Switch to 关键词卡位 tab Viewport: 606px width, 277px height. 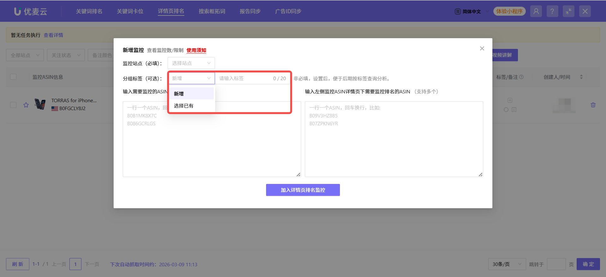tap(130, 11)
